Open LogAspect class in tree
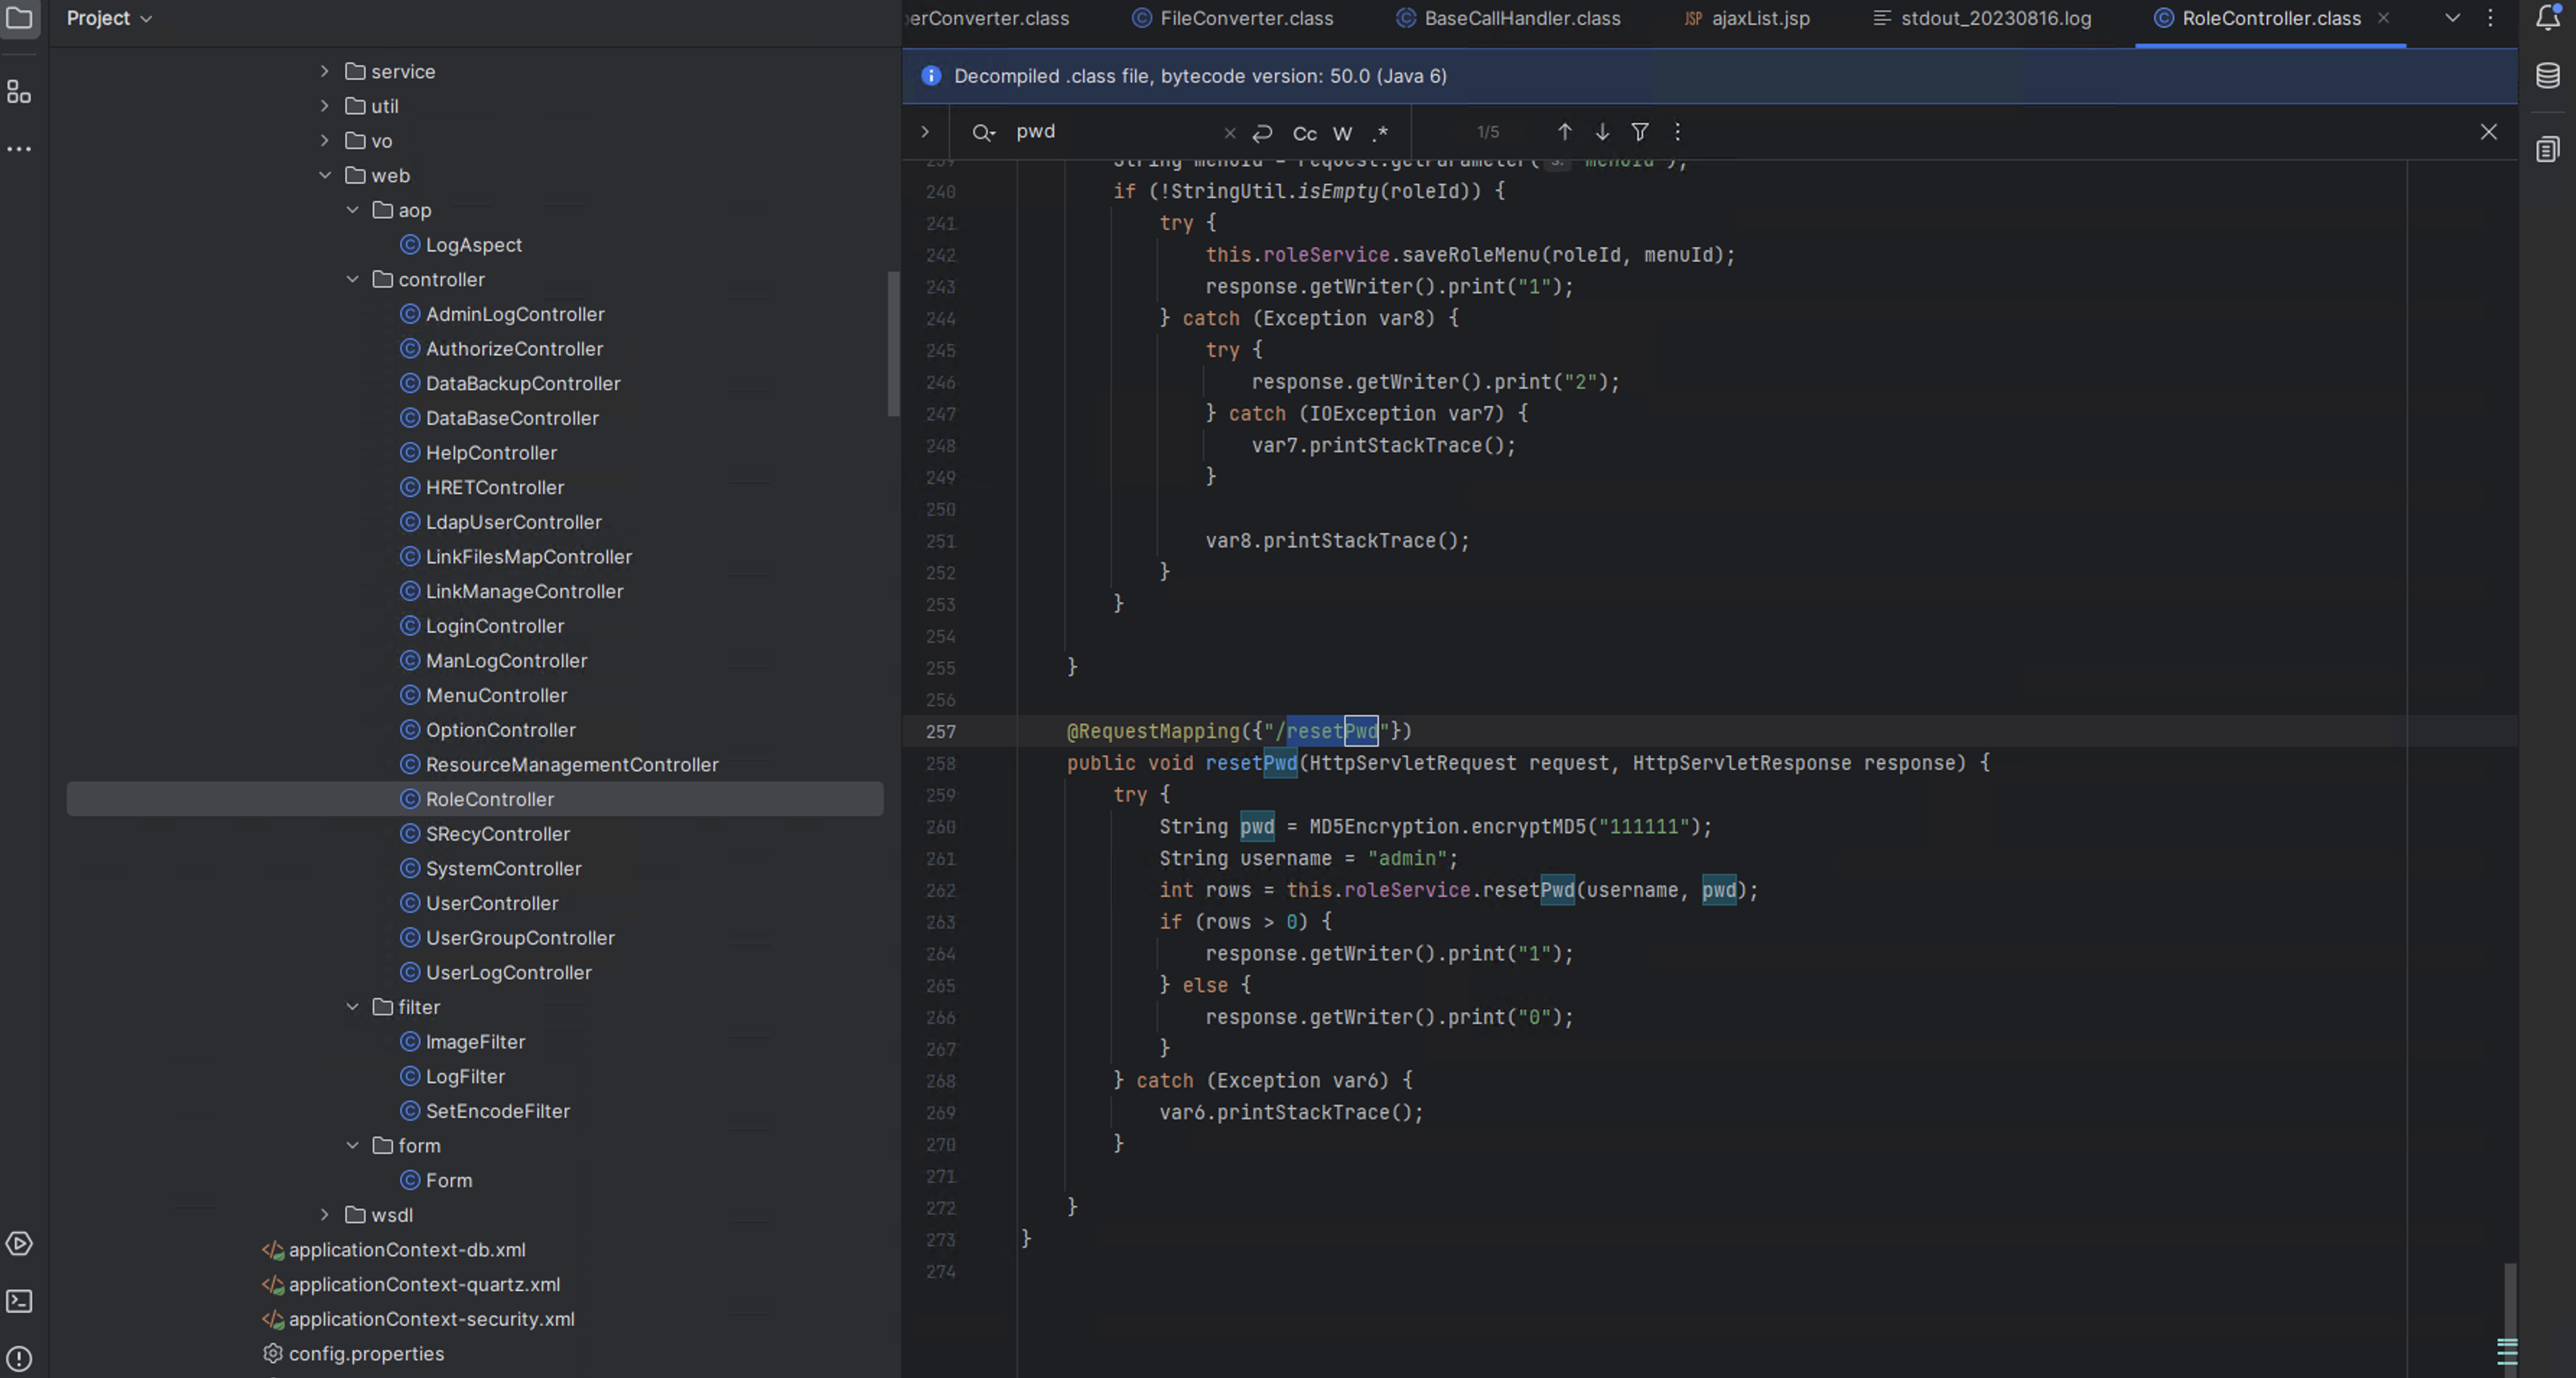 [473, 245]
